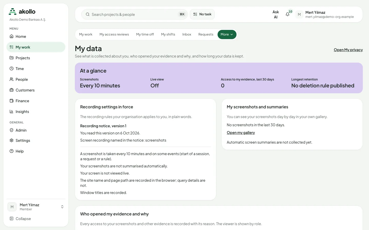Click the Live view 'Off' value
The width and height of the screenshot is (369, 230).
click(x=155, y=86)
